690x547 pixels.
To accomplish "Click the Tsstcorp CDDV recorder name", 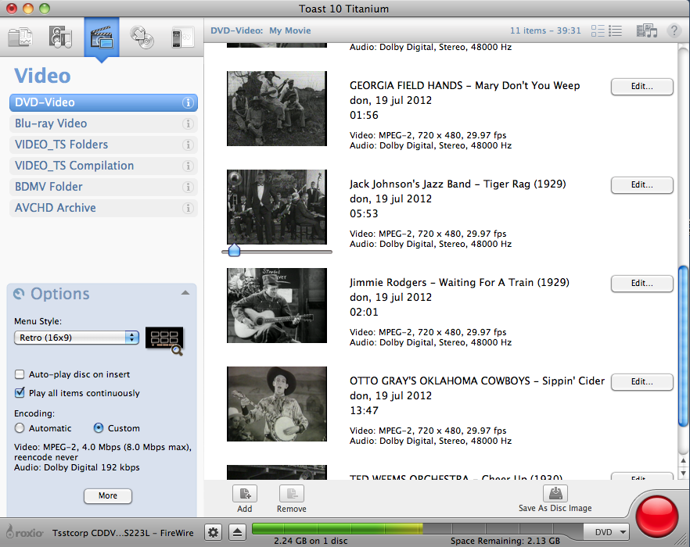I will pyautogui.click(x=123, y=533).
